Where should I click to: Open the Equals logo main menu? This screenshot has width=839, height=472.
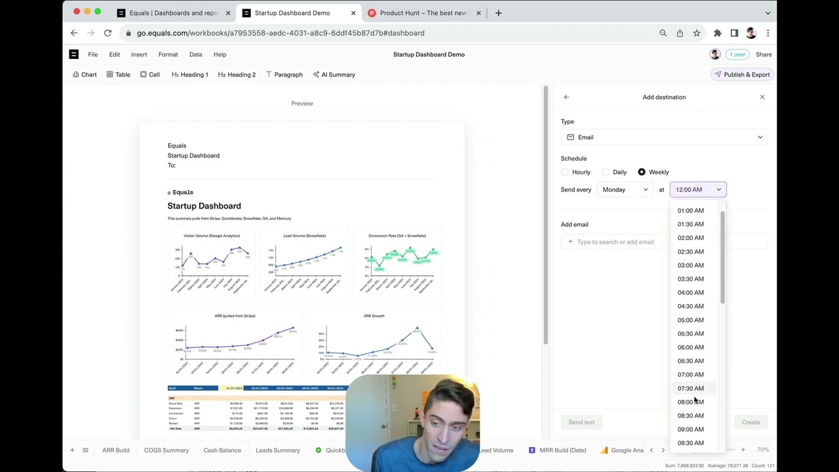(74, 54)
